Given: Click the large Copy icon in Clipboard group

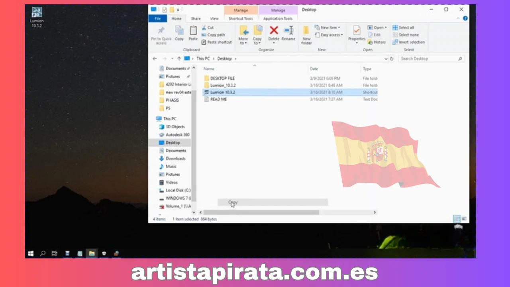Looking at the screenshot, I should 179,31.
